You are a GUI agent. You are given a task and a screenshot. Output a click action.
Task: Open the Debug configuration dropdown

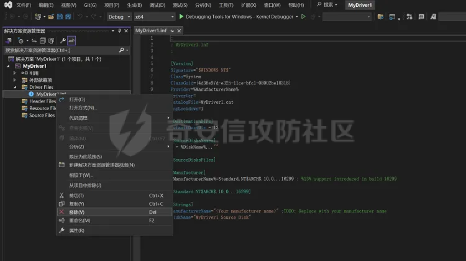pyautogui.click(x=119, y=17)
